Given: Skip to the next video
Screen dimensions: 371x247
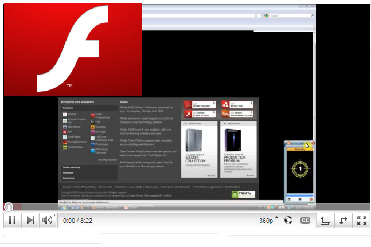Looking at the screenshot, I should point(30,220).
